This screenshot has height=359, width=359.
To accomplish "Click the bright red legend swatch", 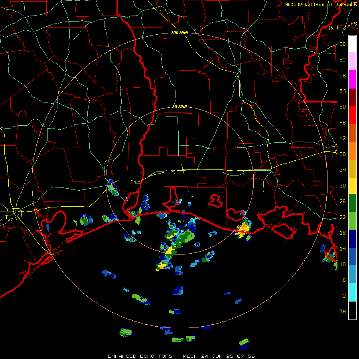I will [x=352, y=115].
